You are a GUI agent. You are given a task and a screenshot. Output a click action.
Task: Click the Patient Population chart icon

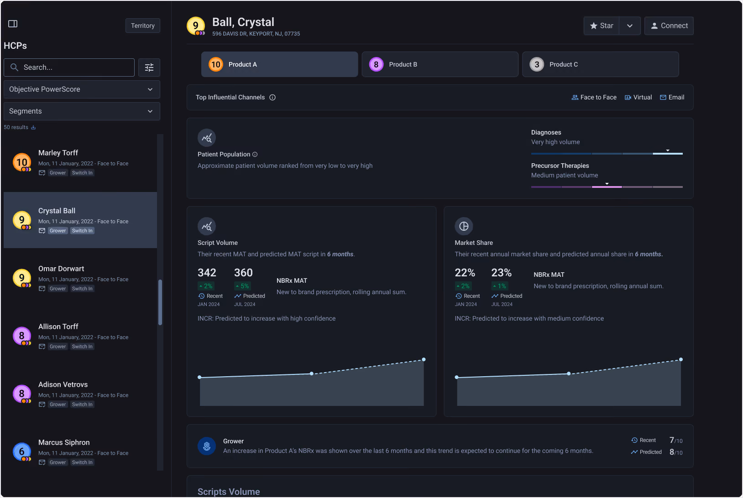(207, 138)
